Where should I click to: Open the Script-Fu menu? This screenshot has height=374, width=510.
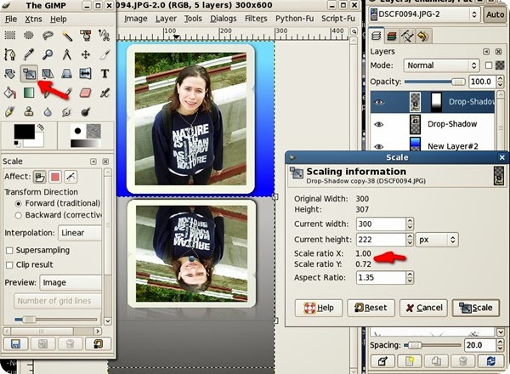click(338, 19)
